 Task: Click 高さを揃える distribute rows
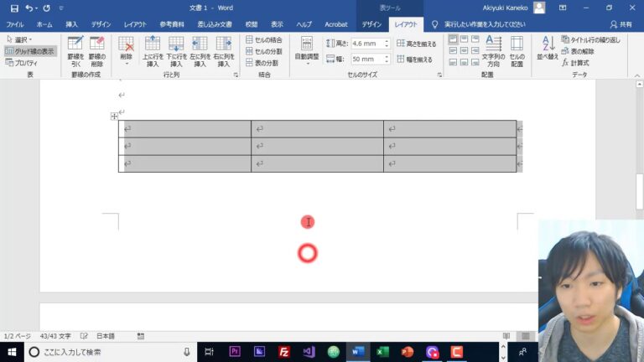(417, 44)
